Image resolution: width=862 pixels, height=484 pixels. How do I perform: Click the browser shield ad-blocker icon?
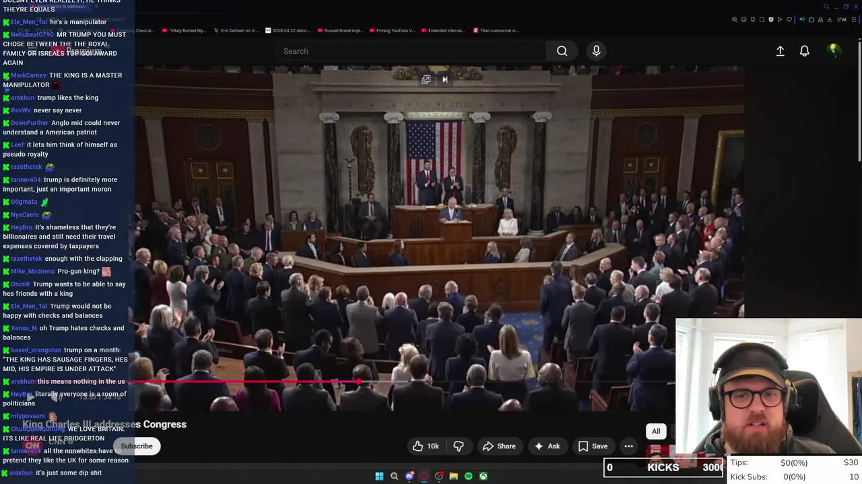771,19
